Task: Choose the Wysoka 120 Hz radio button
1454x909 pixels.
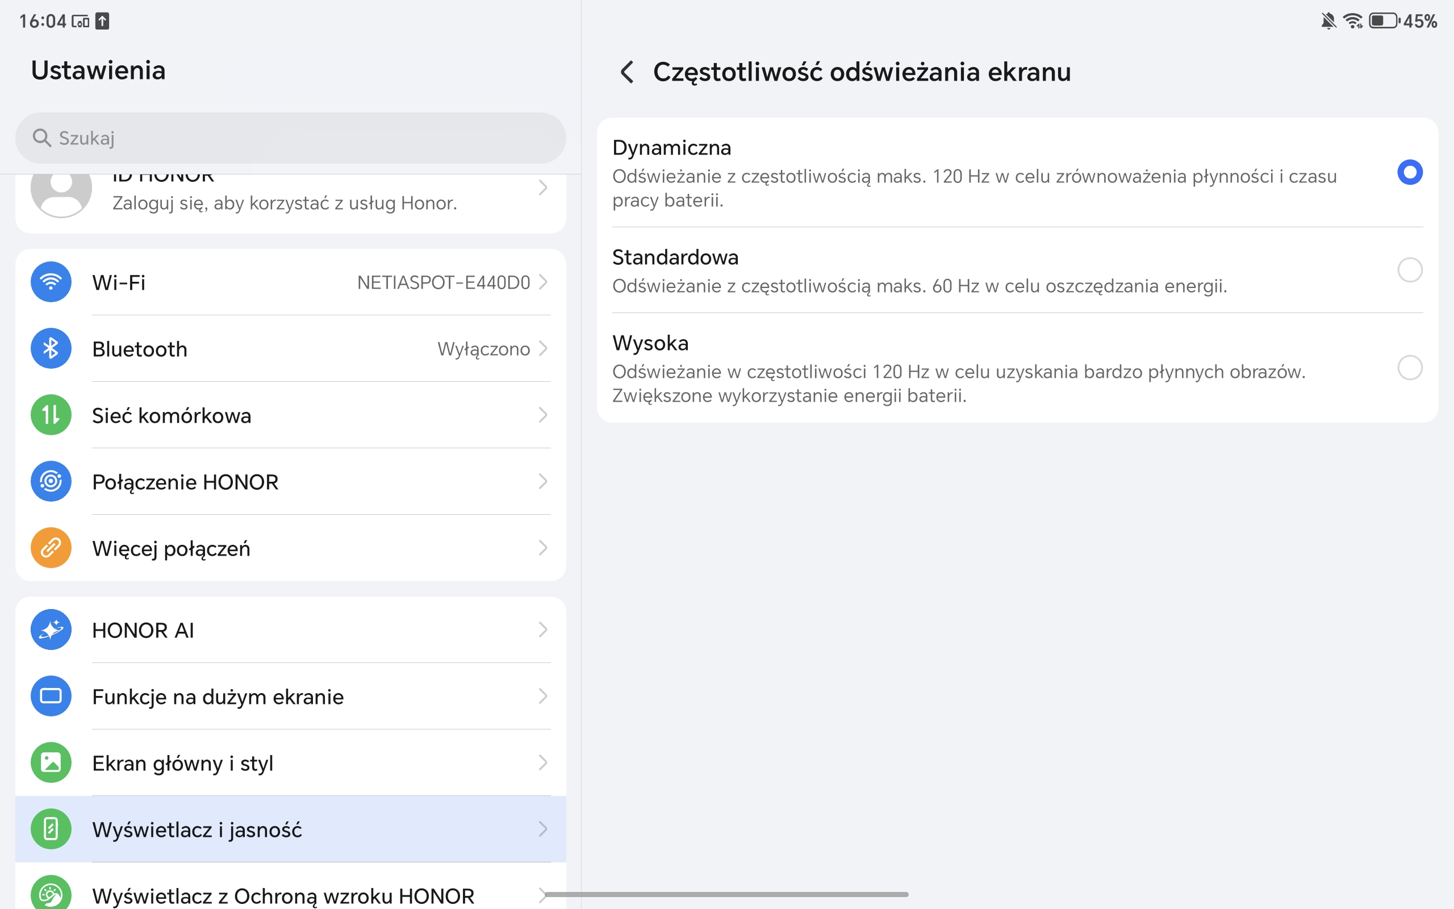Action: (x=1410, y=368)
